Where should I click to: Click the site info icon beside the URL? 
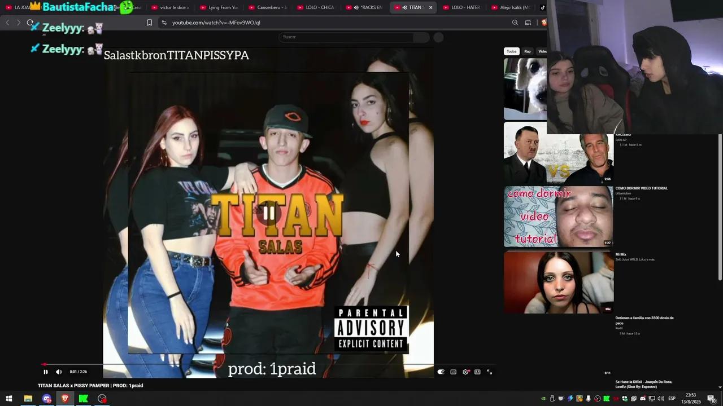point(164,23)
